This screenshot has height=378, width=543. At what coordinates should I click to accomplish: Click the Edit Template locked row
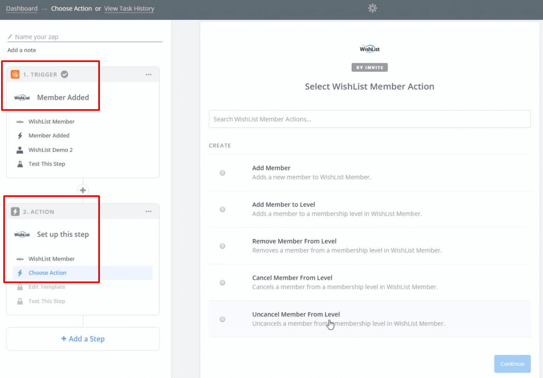(x=83, y=287)
